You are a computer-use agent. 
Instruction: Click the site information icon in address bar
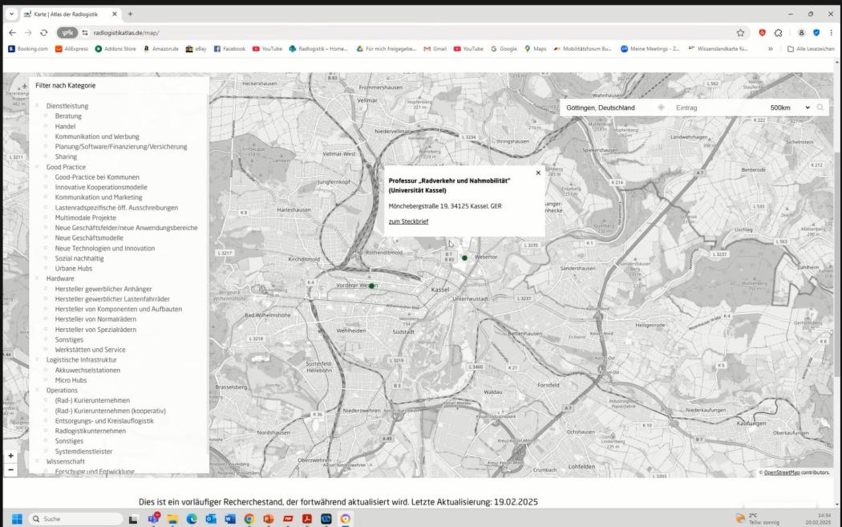(x=85, y=33)
